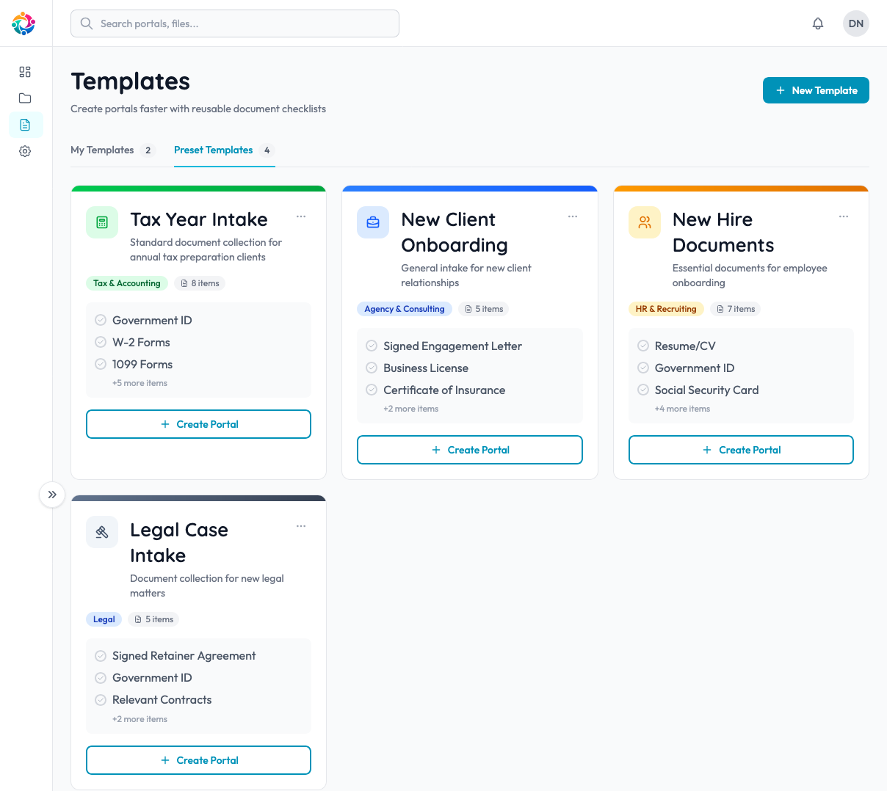
Task: Select the Preset Templates tab
Action: (x=213, y=150)
